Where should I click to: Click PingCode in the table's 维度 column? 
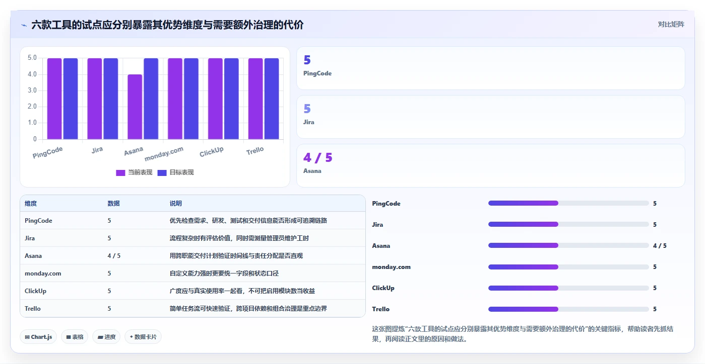pyautogui.click(x=38, y=221)
